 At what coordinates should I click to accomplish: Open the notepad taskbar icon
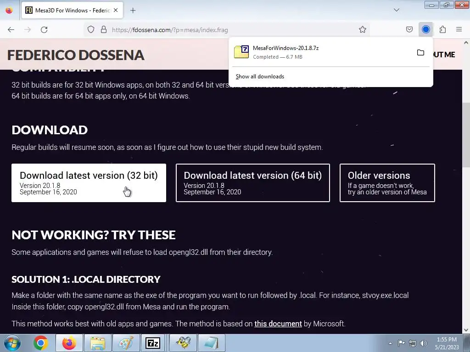(212, 343)
